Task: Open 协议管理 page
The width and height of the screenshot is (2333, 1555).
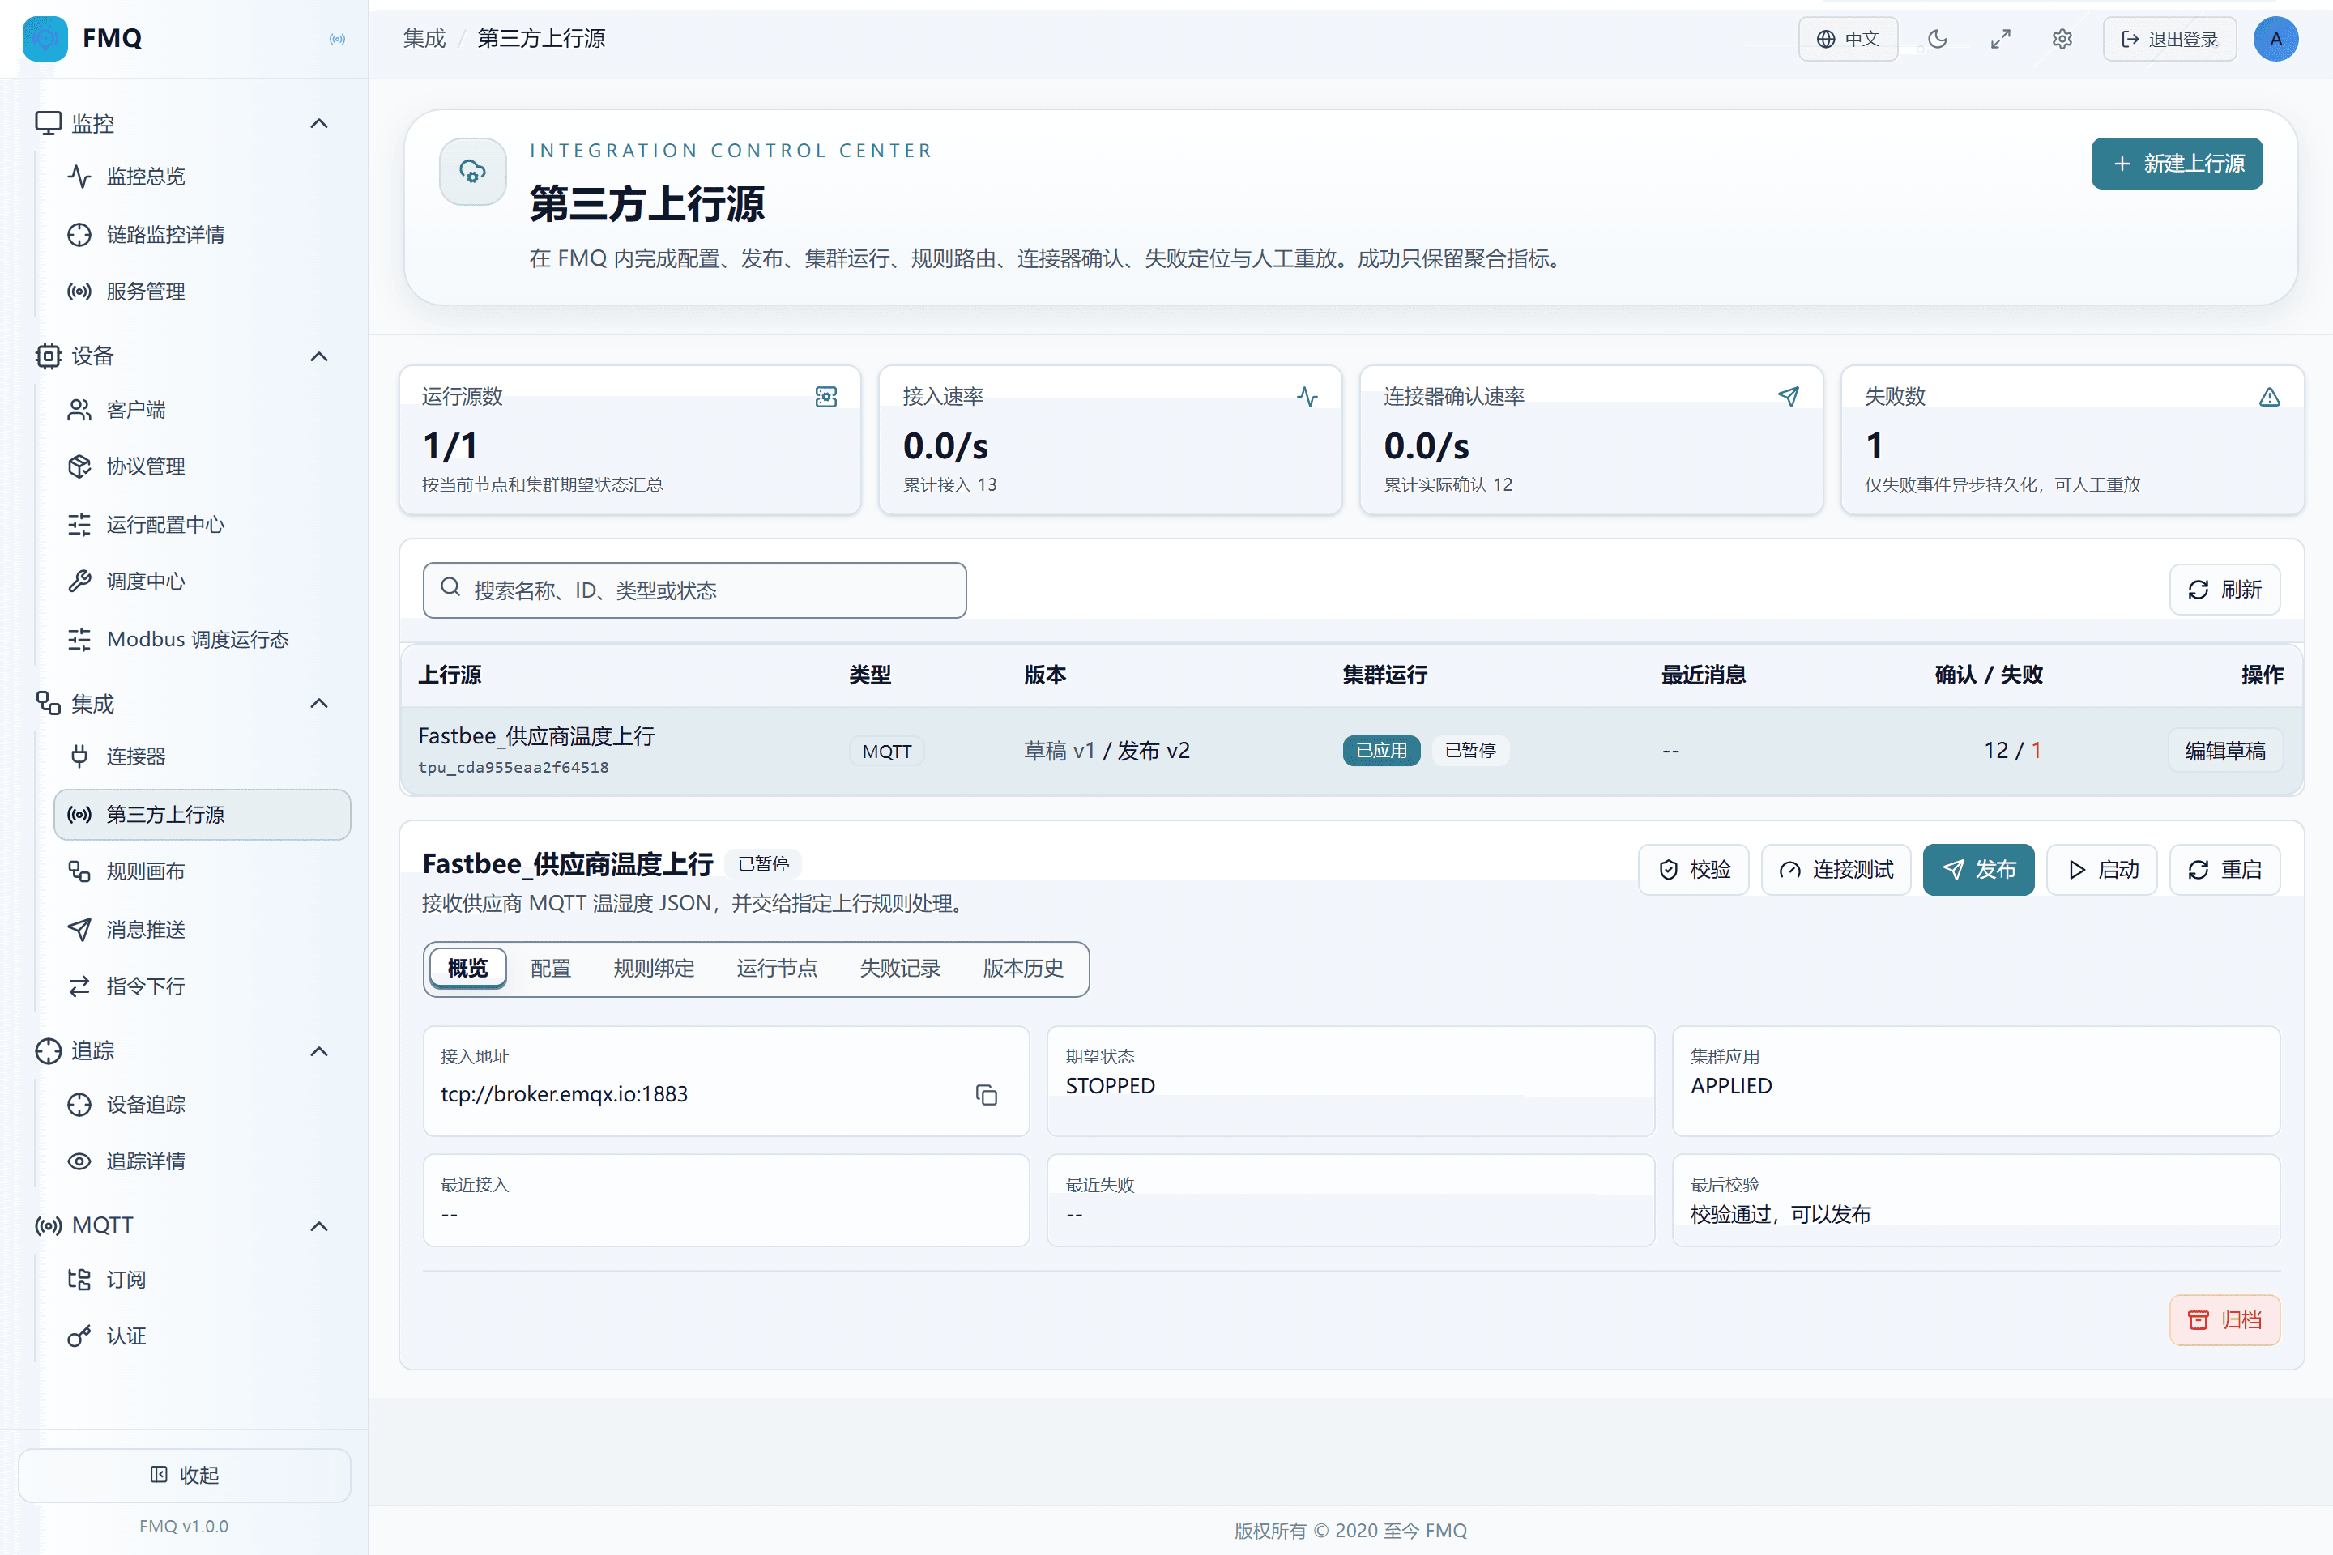Action: point(202,466)
